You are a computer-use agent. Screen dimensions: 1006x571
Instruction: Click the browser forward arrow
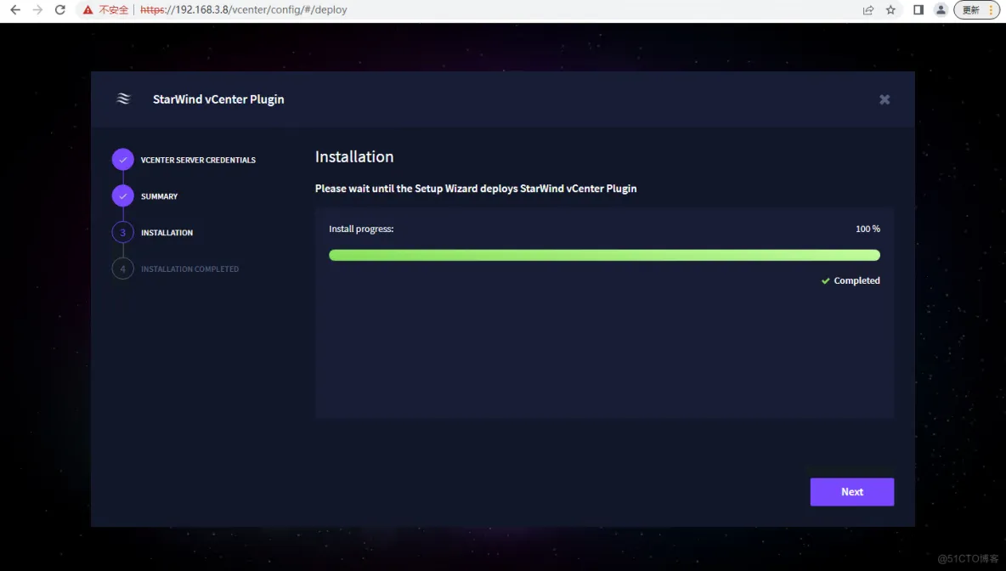pyautogui.click(x=38, y=9)
